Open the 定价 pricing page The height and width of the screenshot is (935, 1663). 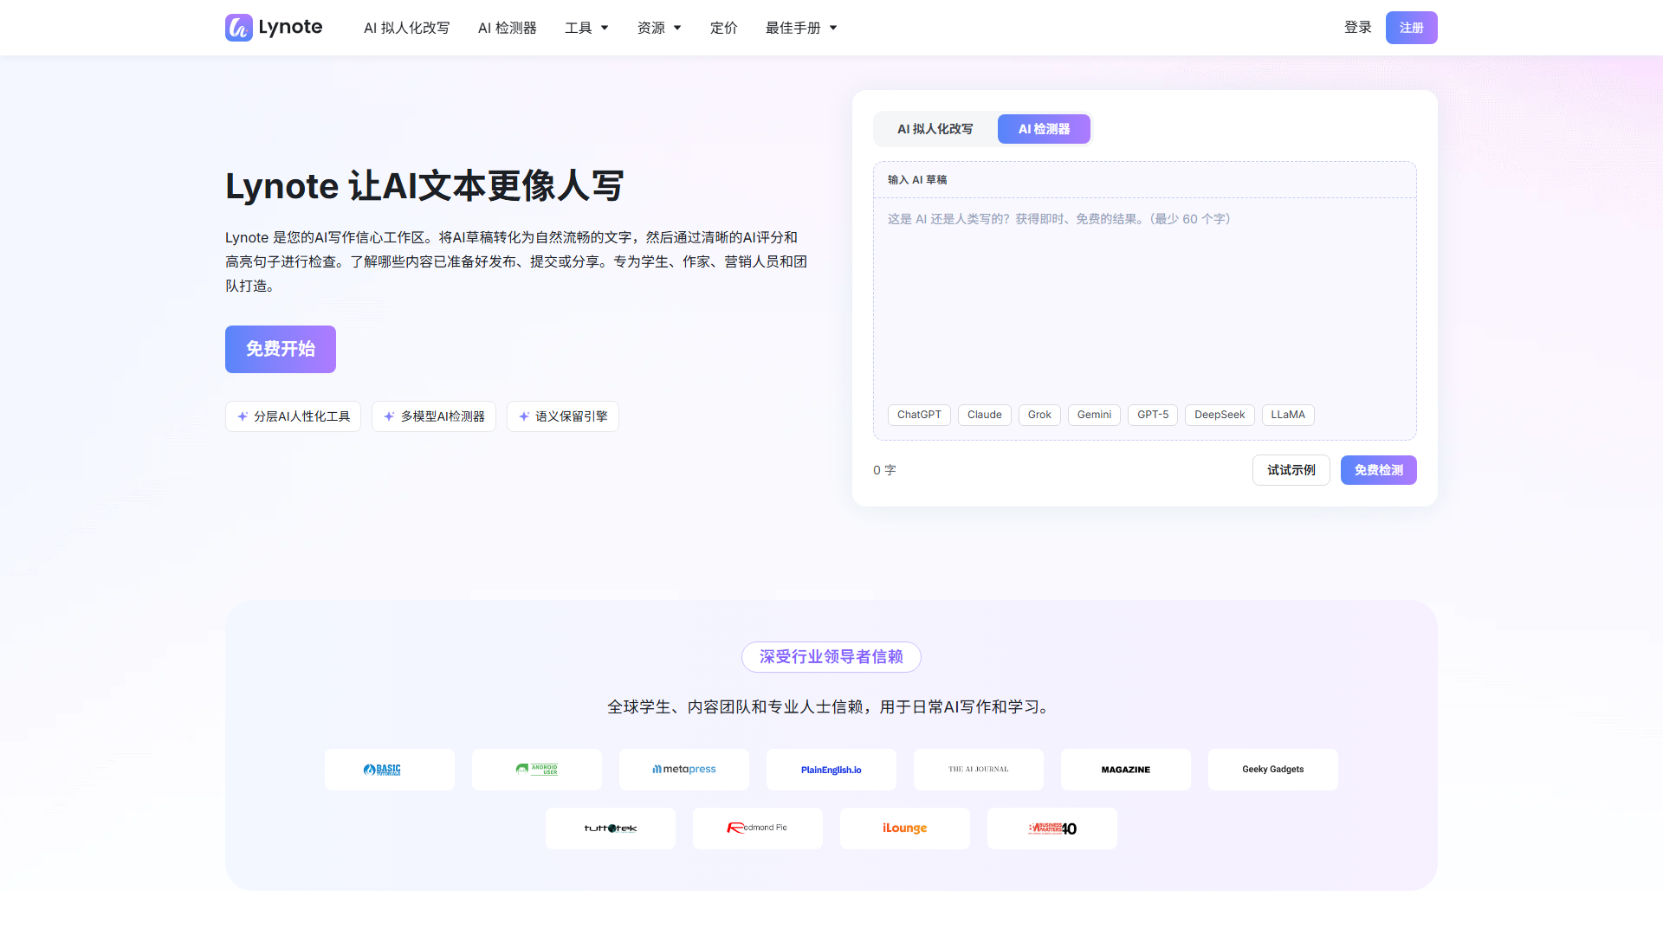pos(724,28)
